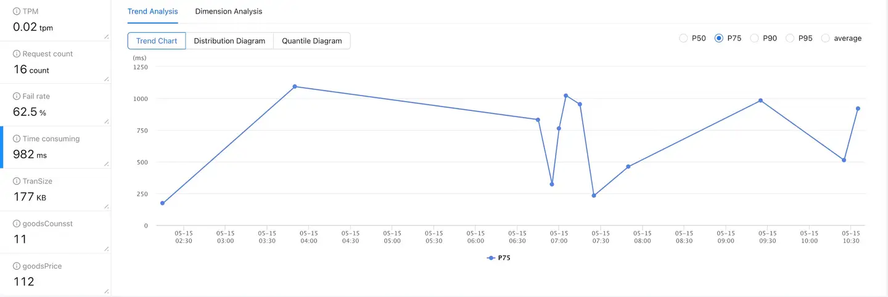This screenshot has width=888, height=297.
Task: Select the Request count metric card
Action: (x=55, y=62)
